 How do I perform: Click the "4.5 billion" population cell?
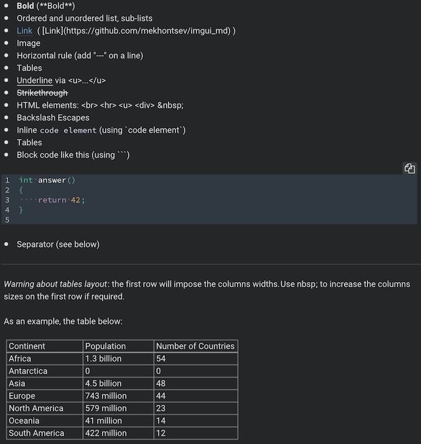point(103,383)
